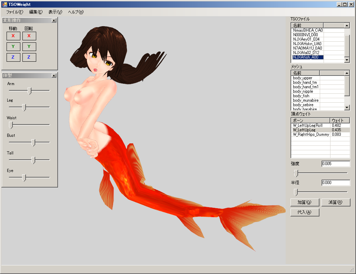The image size is (356, 274).
Task: Select body_fish in the mesh list
Action: pos(301,96)
